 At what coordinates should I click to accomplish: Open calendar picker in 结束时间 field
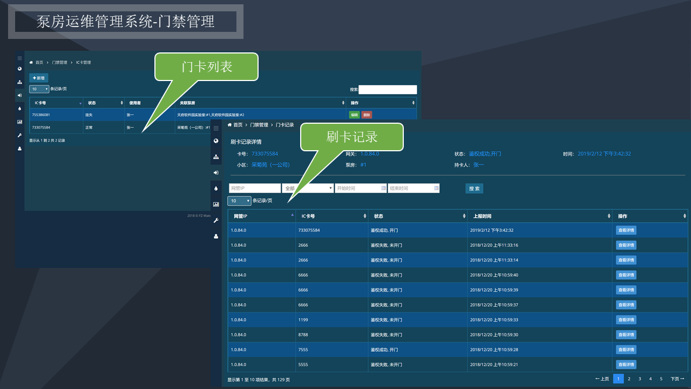point(436,188)
